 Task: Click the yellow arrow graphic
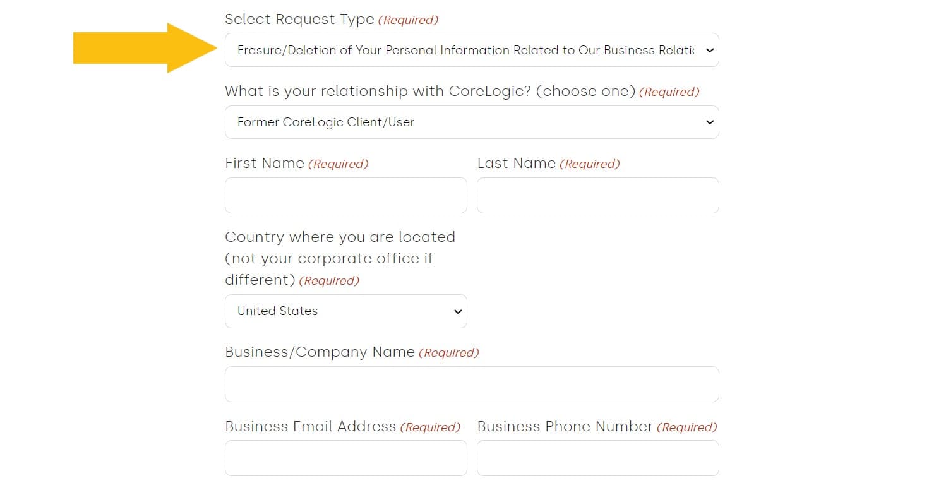coord(145,48)
